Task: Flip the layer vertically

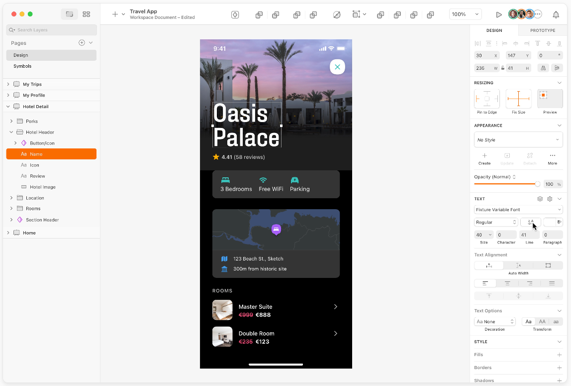Action: click(557, 68)
